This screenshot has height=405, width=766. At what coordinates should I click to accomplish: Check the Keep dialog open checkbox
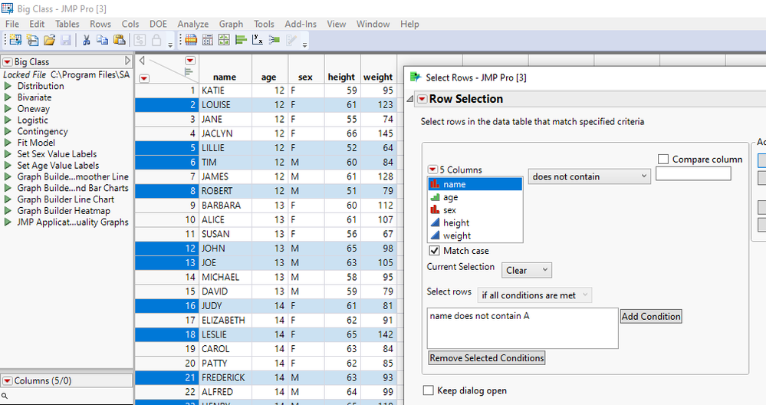pos(428,390)
